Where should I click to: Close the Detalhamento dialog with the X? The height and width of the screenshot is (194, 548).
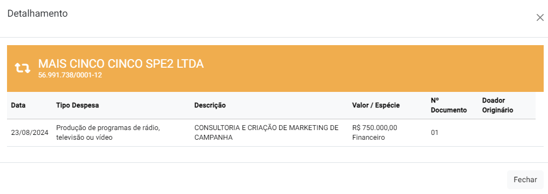539,18
